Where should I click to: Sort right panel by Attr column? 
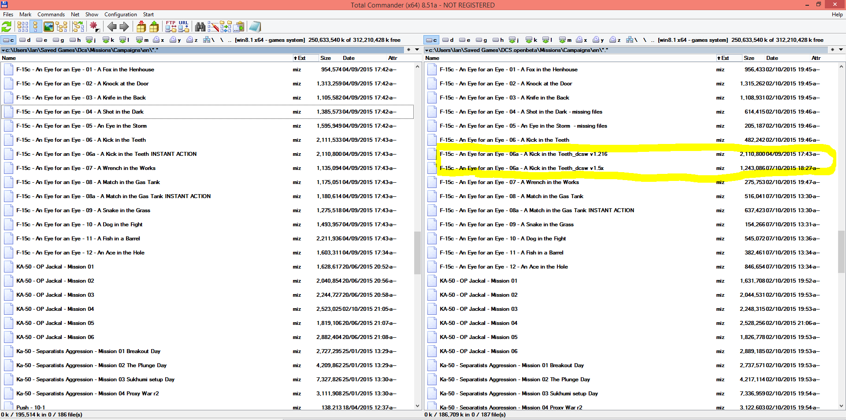click(816, 58)
